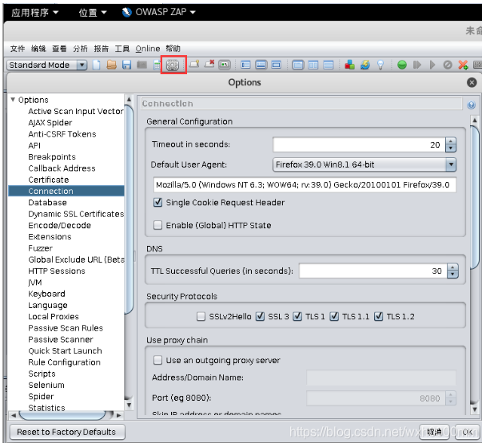
Task: Uncheck the SSL 3 protocol checkbox
Action: point(260,316)
